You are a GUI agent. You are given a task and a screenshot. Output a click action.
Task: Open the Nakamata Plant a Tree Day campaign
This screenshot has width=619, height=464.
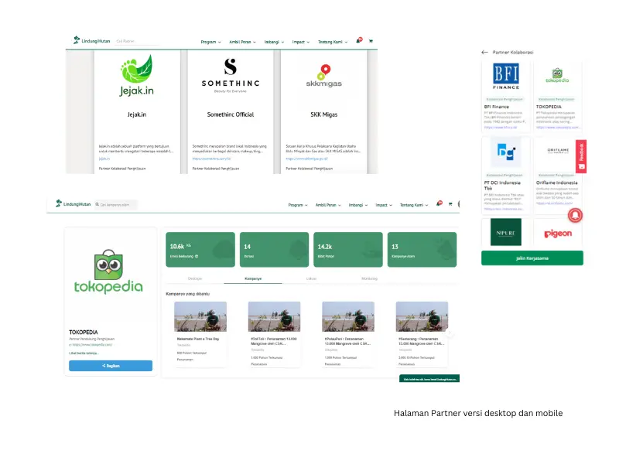click(x=200, y=334)
